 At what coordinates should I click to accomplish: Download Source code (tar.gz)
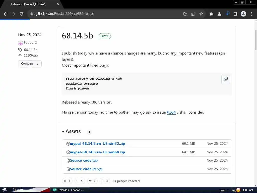86,169
